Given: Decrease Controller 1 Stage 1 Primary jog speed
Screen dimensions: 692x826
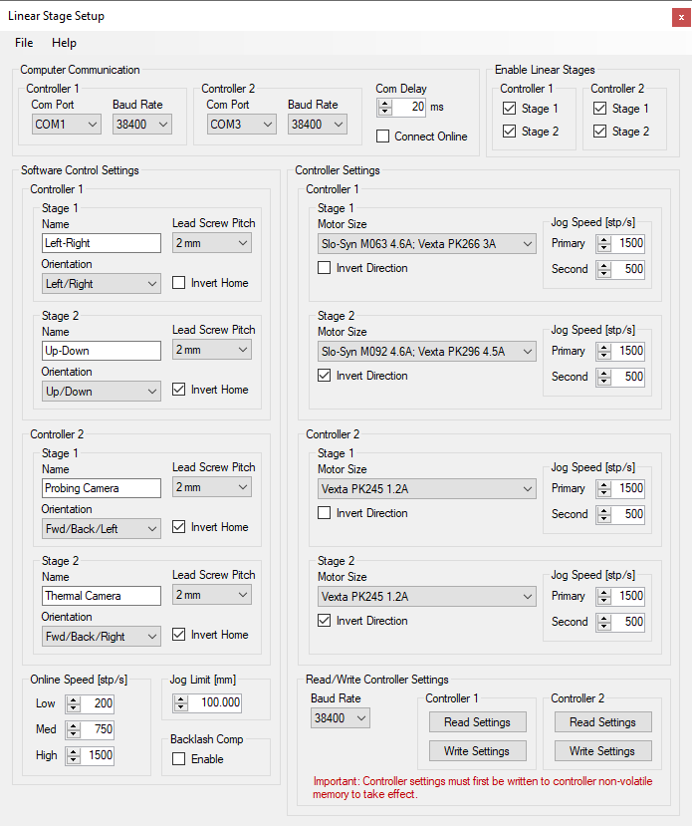Looking at the screenshot, I should pyautogui.click(x=604, y=247).
